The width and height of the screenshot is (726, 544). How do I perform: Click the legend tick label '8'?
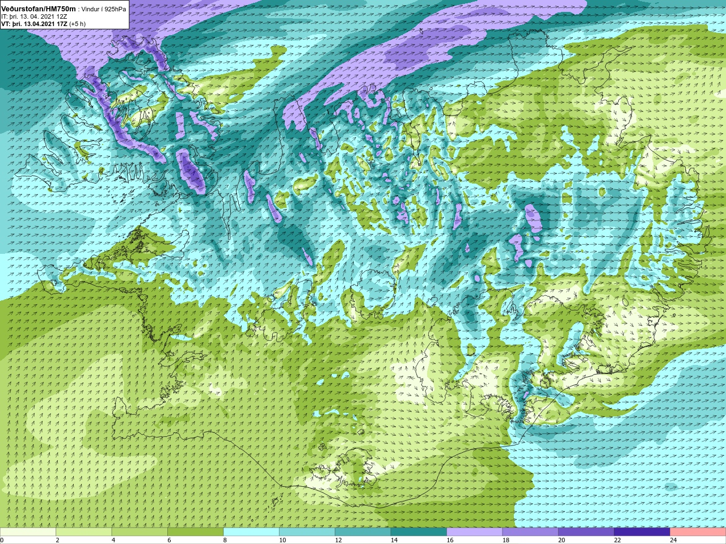click(225, 540)
